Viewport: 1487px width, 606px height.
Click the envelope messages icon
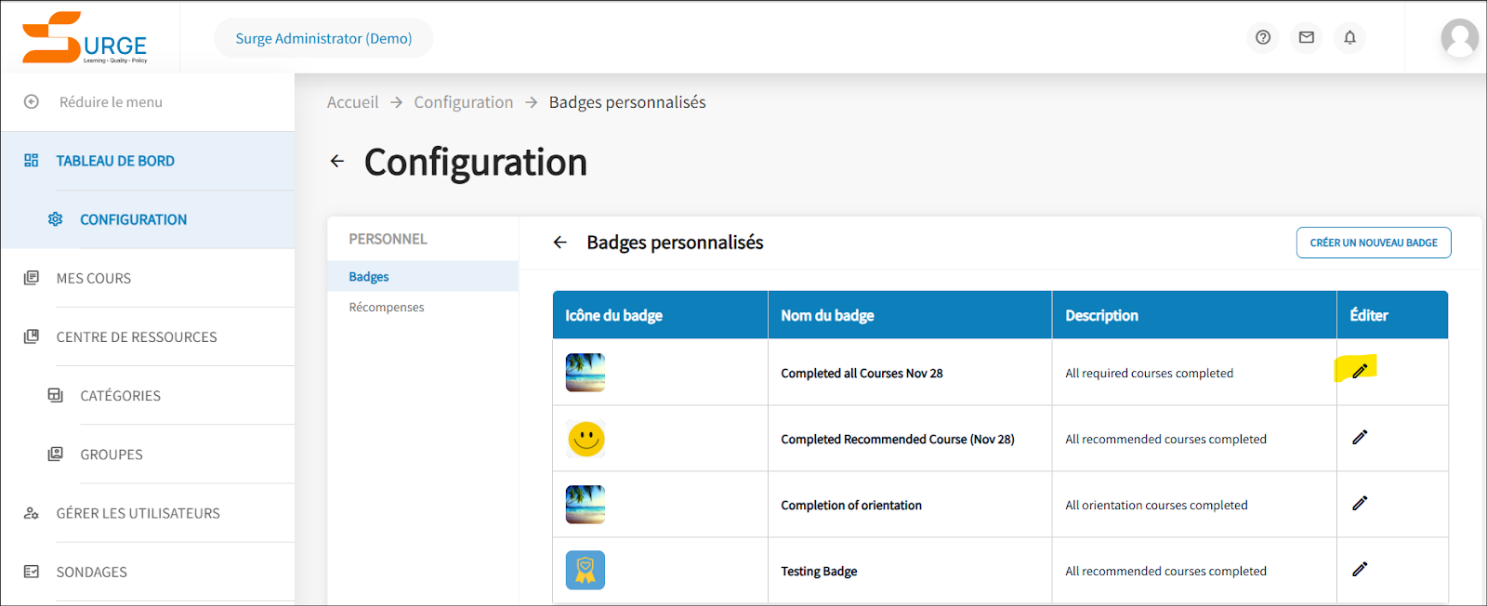[x=1306, y=37]
